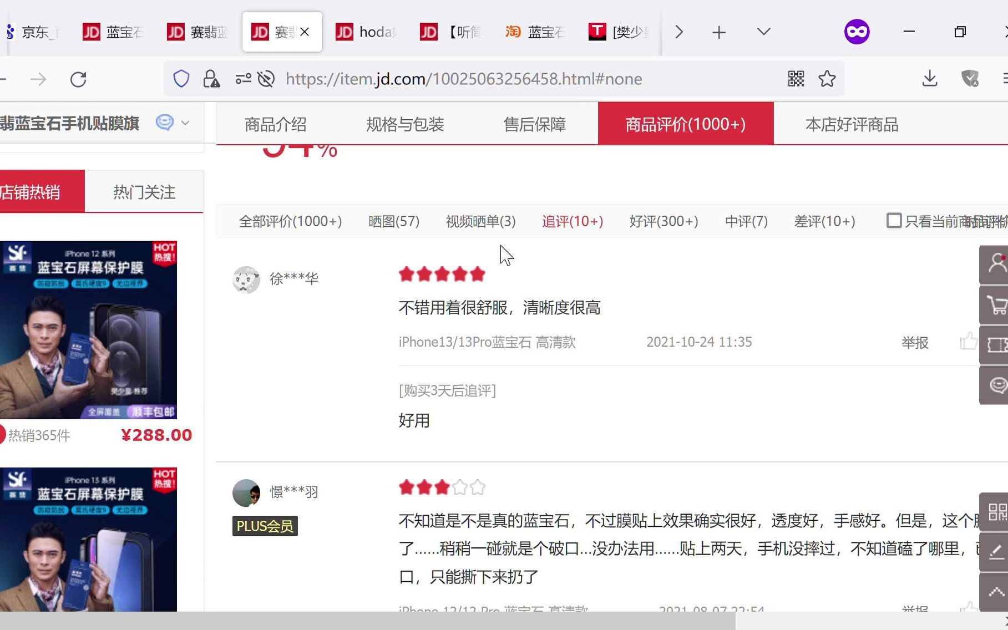Click the PLUS会员 badge

click(x=265, y=526)
